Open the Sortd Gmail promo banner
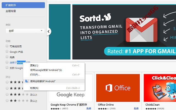Image resolution: width=176 pixels, height=110 pixels. [x=124, y=32]
